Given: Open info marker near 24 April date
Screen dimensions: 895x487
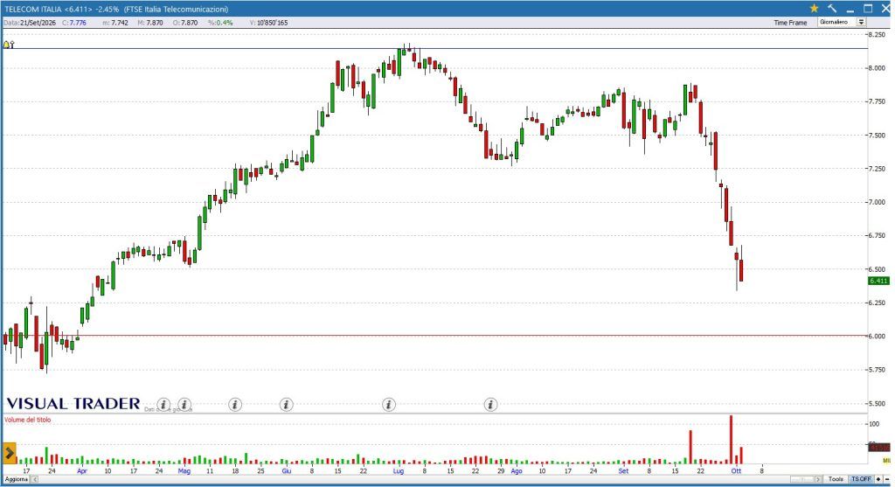Looking at the screenshot, I should 163,405.
